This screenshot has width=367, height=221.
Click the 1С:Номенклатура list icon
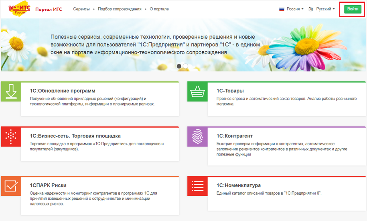[x=197, y=186]
